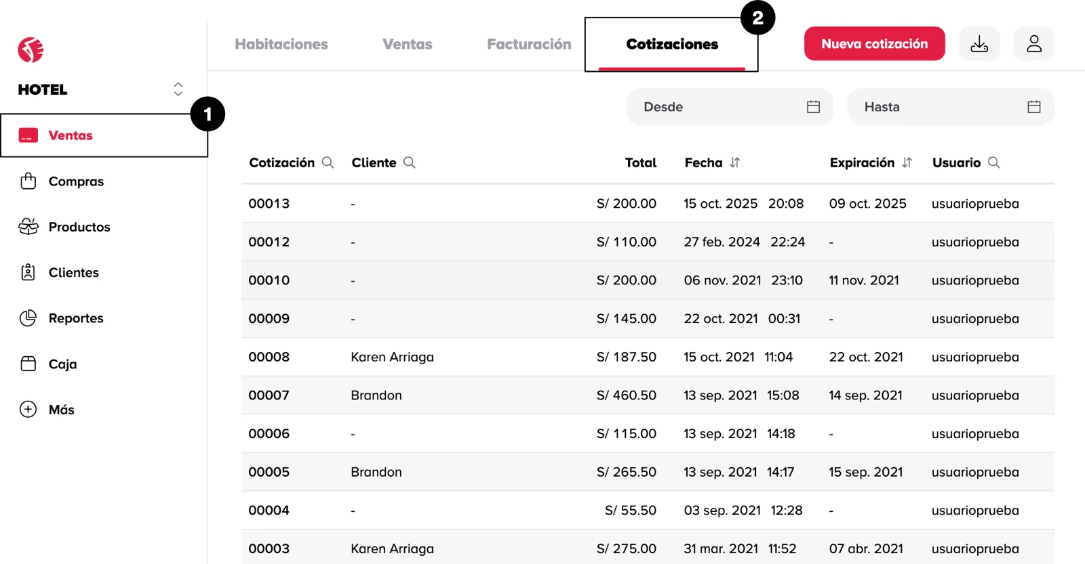Switch to the Facturación tab
The image size is (1085, 564).
529,44
